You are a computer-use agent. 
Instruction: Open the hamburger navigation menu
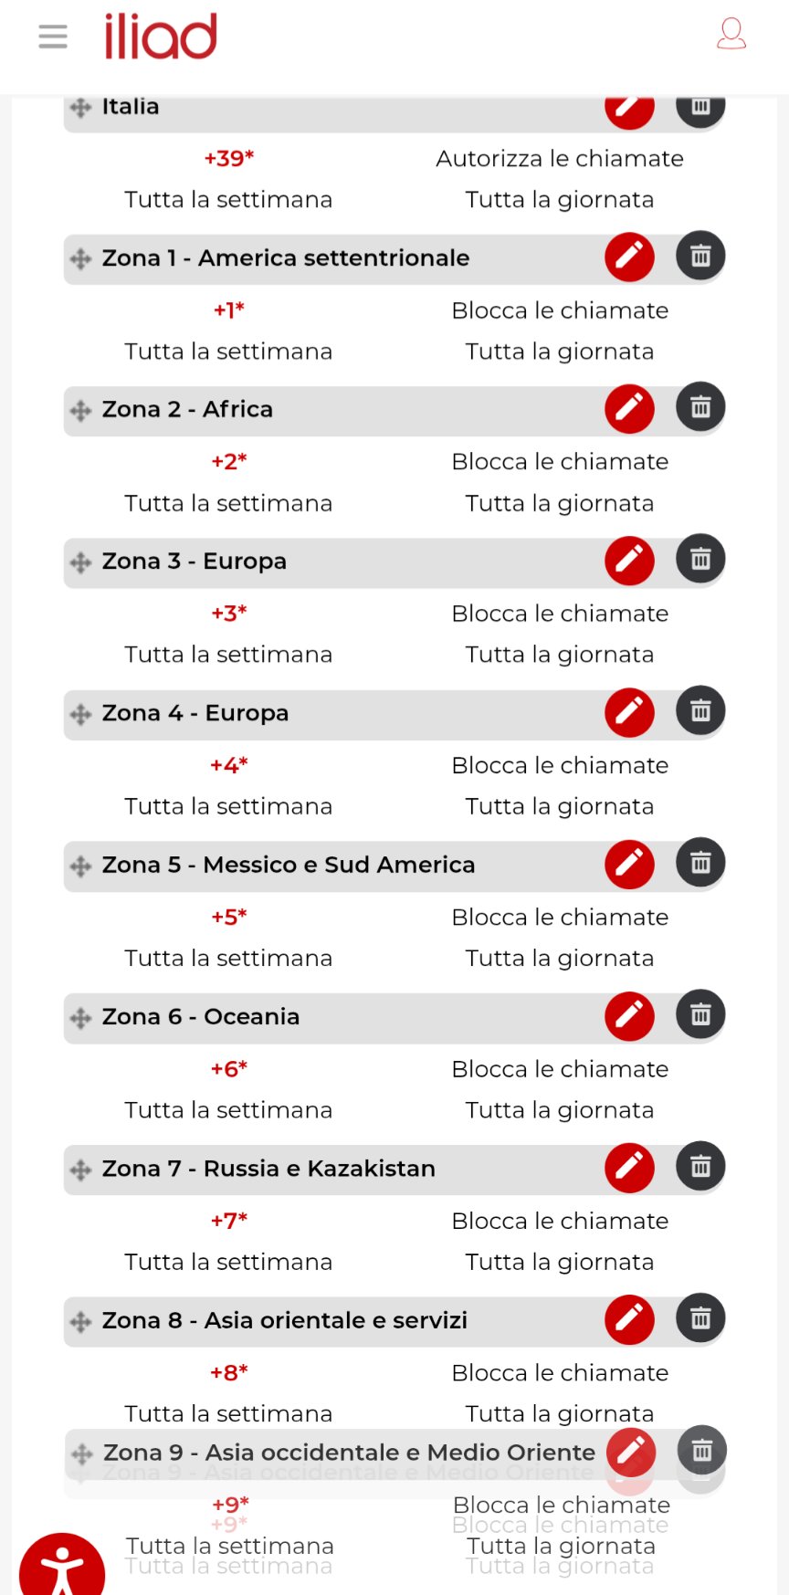(53, 37)
